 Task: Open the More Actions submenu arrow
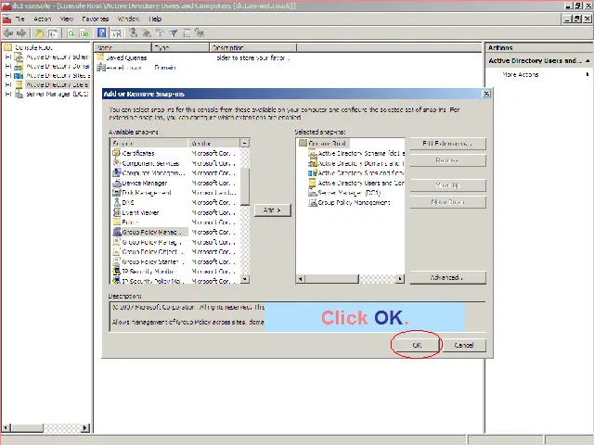coord(588,74)
